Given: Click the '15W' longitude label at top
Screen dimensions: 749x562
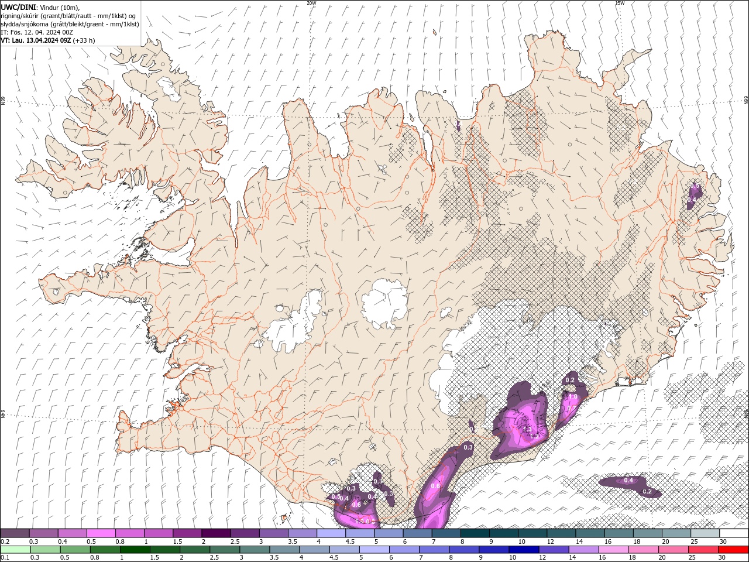Looking at the screenshot, I should [x=620, y=3].
